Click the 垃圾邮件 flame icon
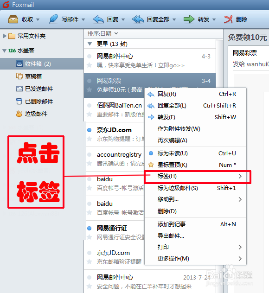Viewport: 269px width, 293px height. coord(19,114)
